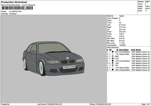Select the Machine value Tajima
Image resolution: width=151 pixels, height=106 pixels.
[x=122, y=16]
